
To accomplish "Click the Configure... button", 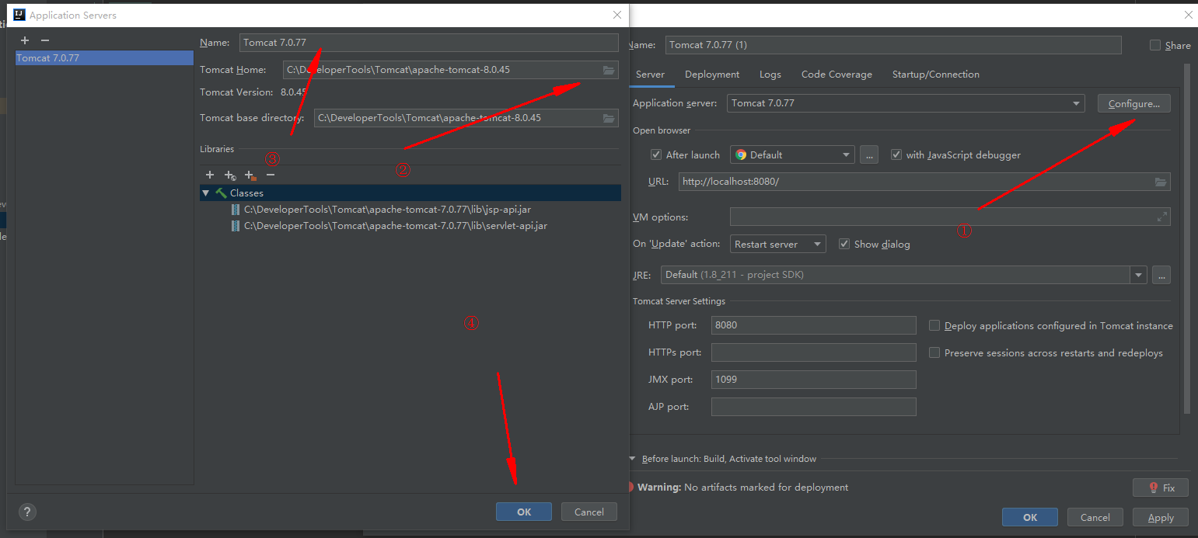I will (1134, 103).
